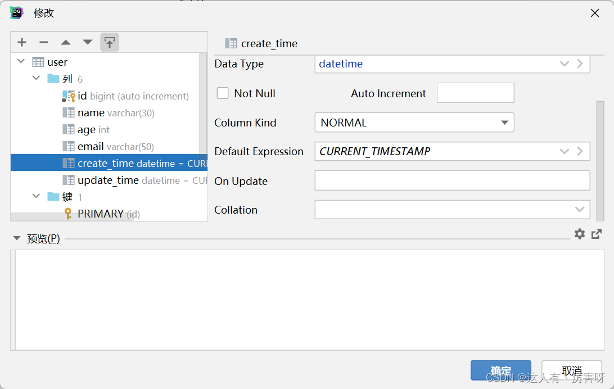Click the column icon next to create_time header
This screenshot has height=389, width=614.
pos(231,43)
